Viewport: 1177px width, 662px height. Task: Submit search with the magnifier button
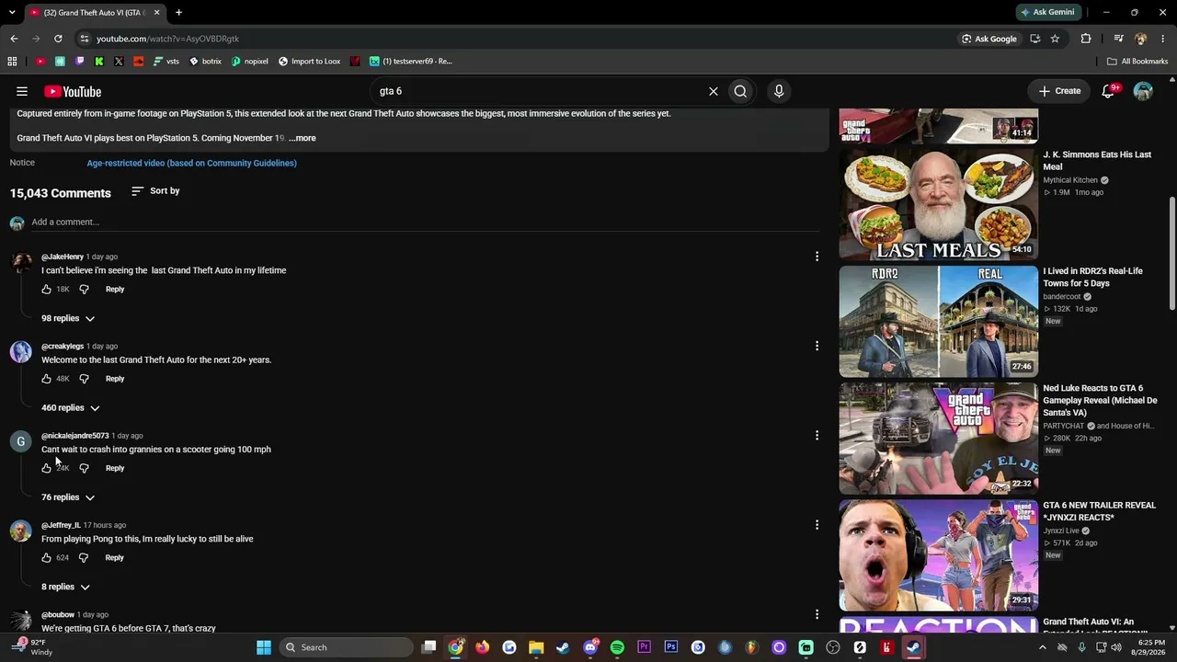(740, 91)
